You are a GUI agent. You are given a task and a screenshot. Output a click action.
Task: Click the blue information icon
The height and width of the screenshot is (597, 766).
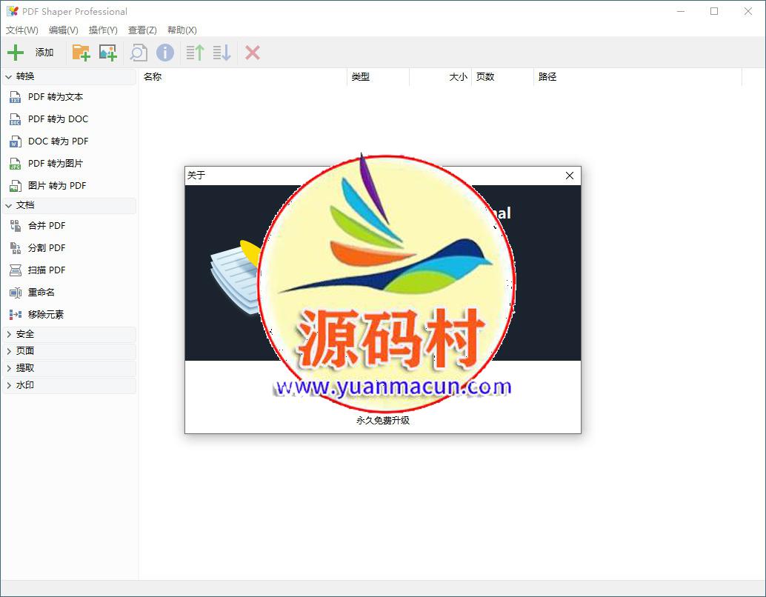tap(164, 52)
